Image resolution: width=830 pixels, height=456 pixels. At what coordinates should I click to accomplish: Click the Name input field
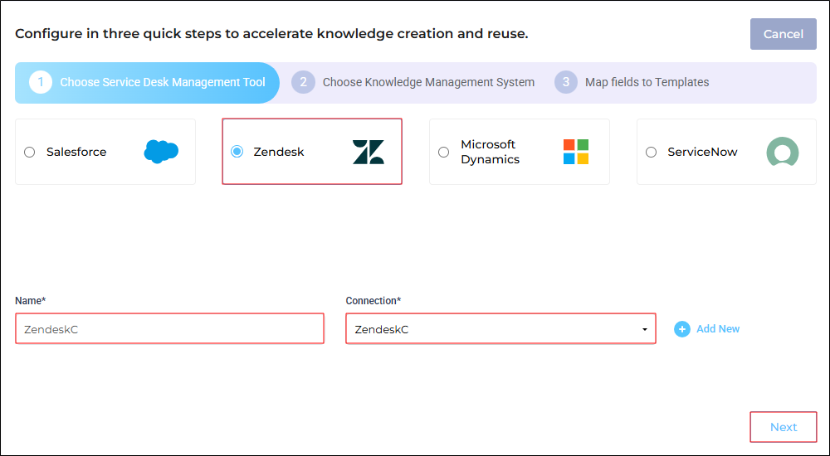point(170,328)
